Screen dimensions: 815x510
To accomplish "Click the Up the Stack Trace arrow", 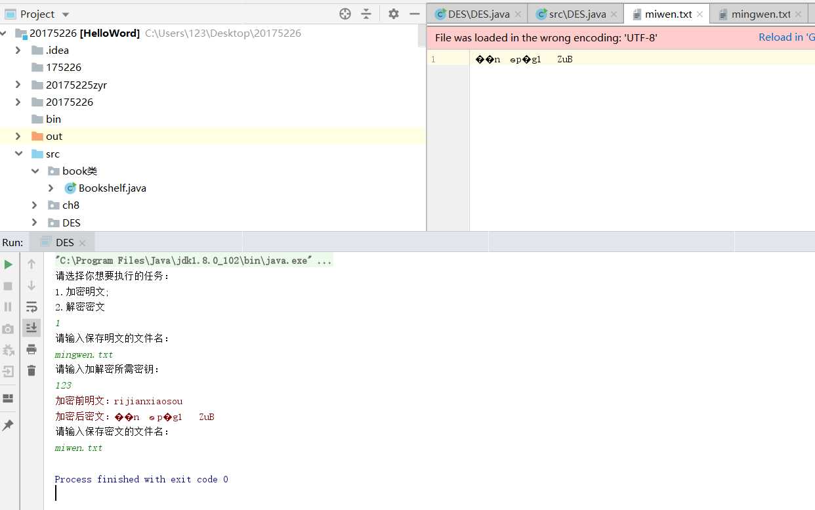I will pyautogui.click(x=31, y=265).
